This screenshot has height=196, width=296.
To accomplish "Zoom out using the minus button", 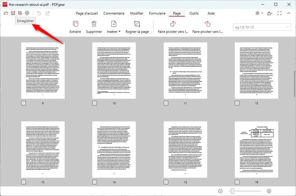I will pyautogui.click(x=220, y=191).
